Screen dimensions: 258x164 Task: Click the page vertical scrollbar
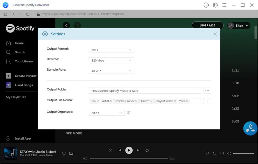tap(256, 32)
